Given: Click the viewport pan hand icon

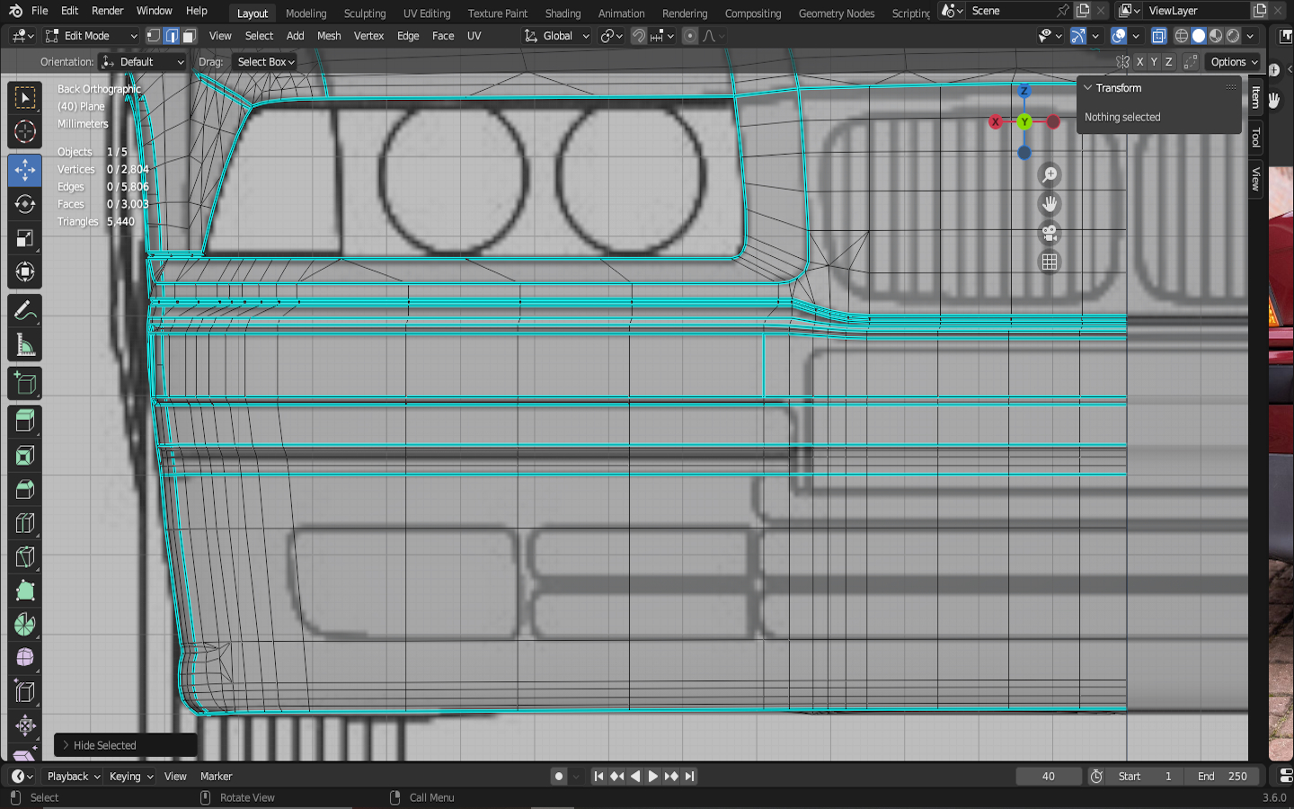Looking at the screenshot, I should (1049, 204).
